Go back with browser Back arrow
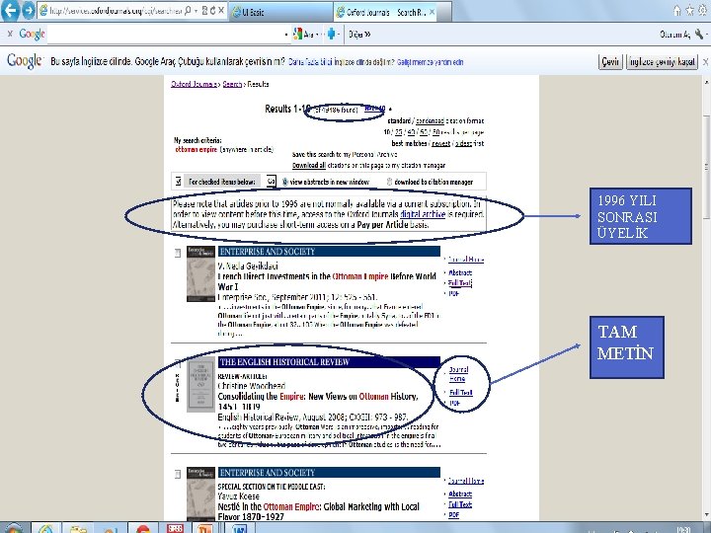711x533 pixels. click(10, 11)
